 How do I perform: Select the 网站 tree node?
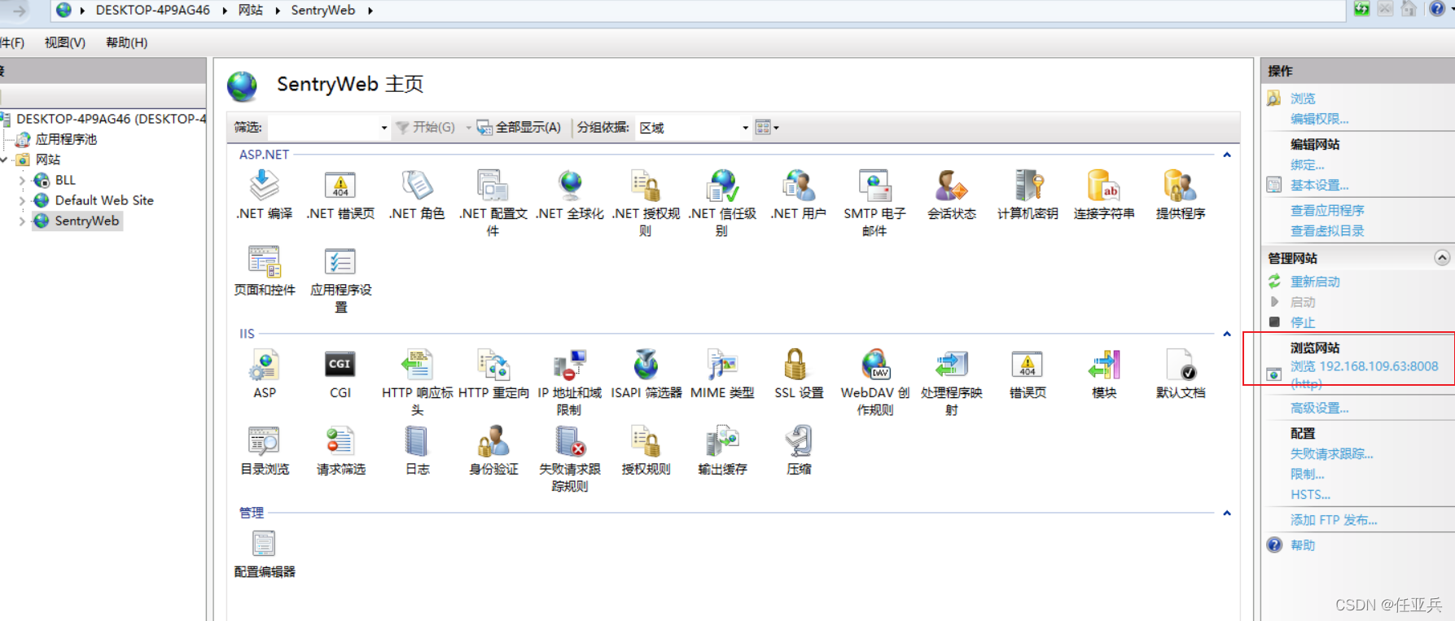click(x=48, y=160)
